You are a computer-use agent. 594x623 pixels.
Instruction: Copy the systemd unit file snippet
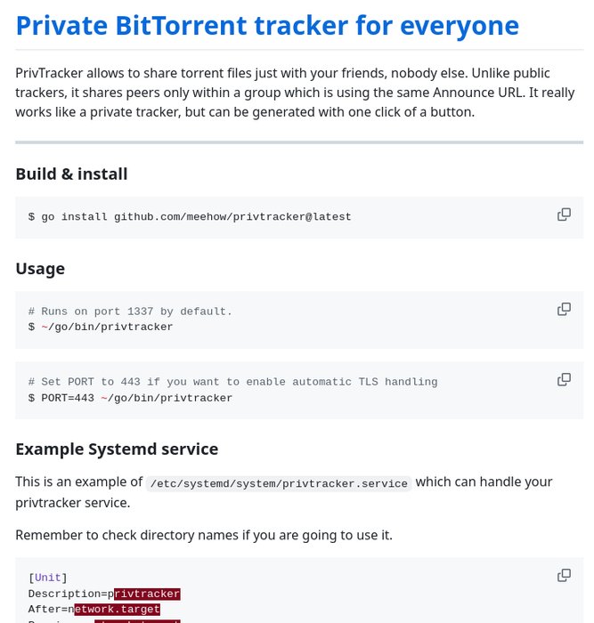click(564, 575)
